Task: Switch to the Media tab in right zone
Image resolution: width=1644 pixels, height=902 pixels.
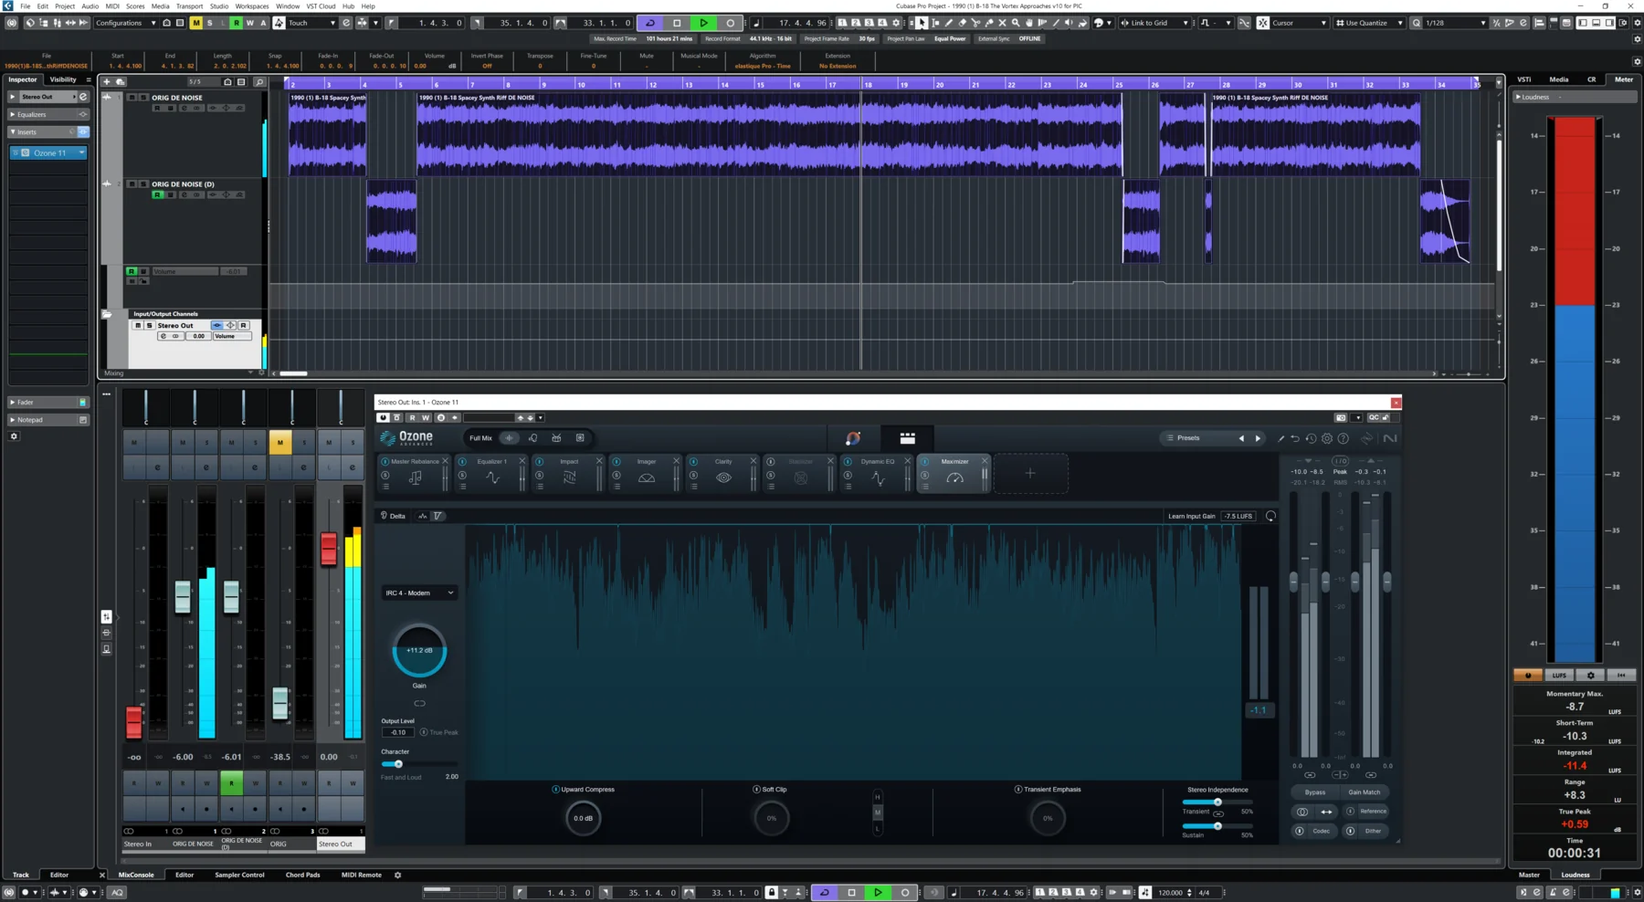Action: [1558, 79]
